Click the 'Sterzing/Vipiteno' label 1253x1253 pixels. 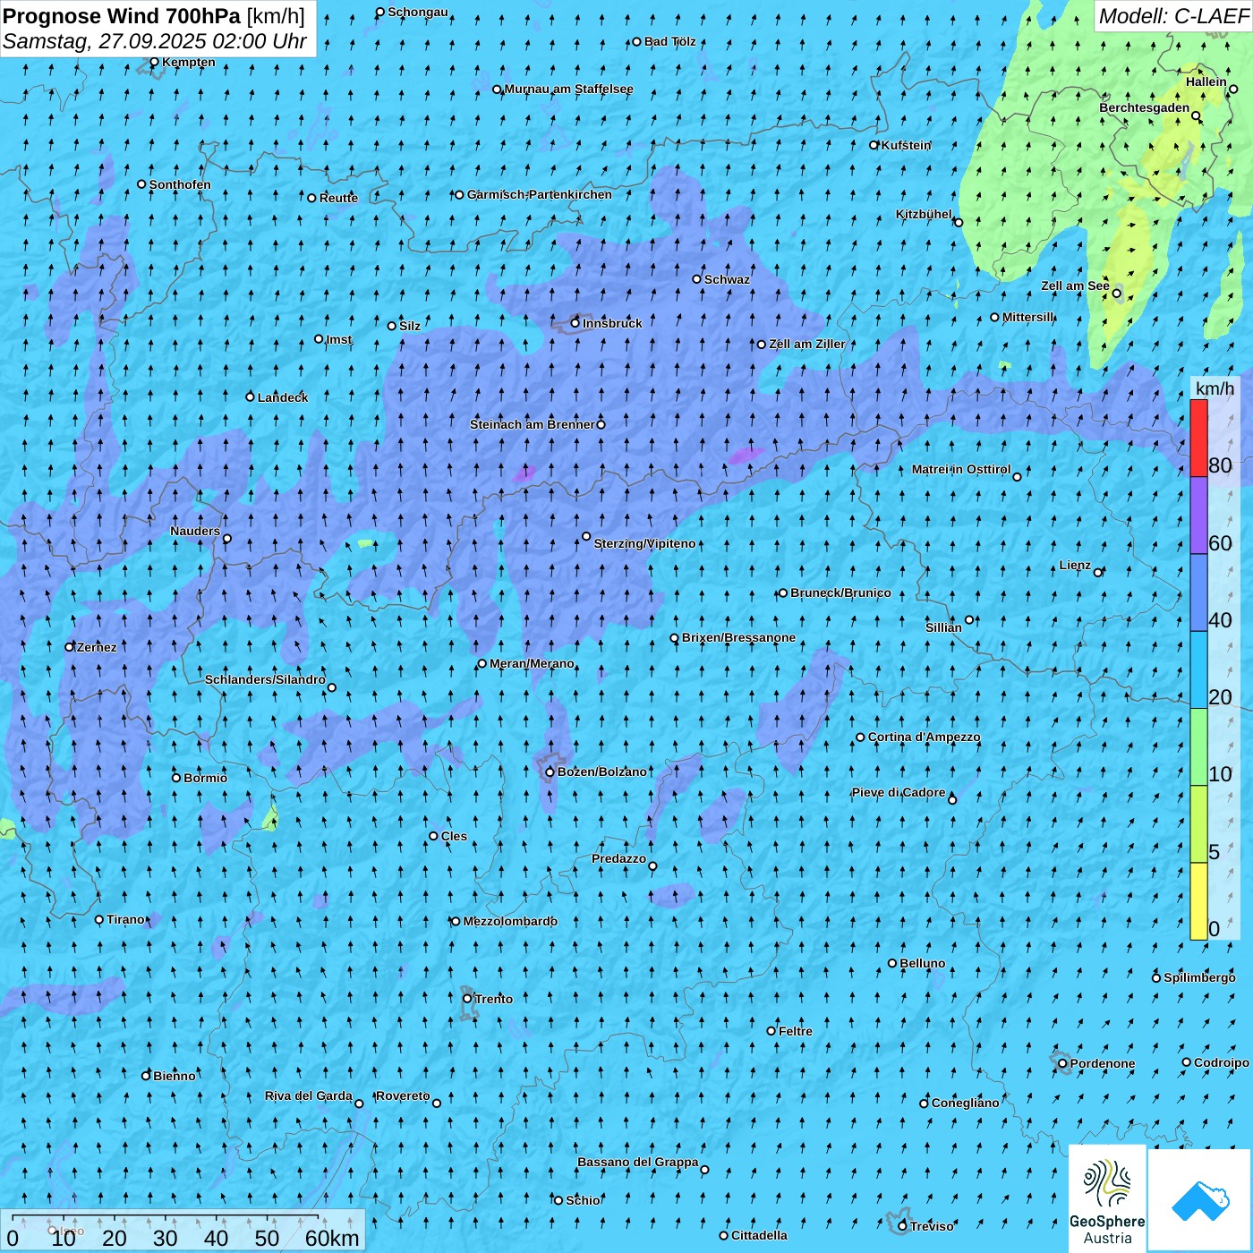(644, 543)
